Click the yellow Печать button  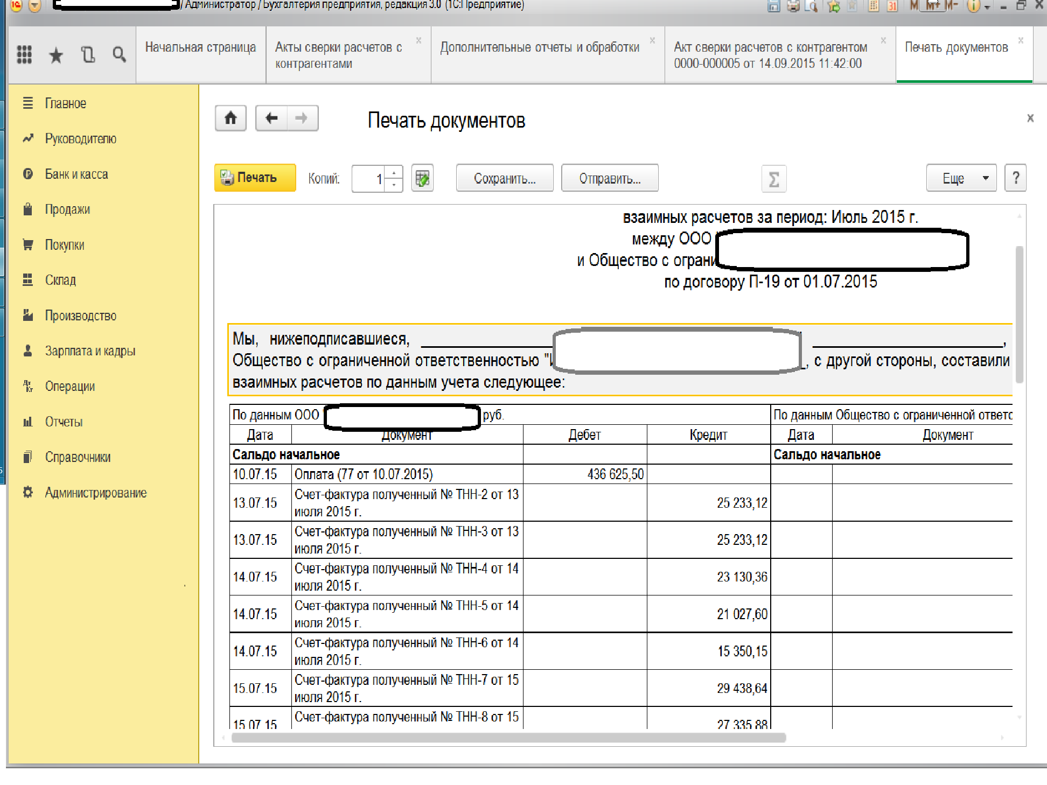pos(255,178)
